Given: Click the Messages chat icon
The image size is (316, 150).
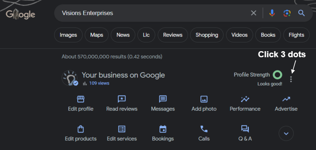Looking at the screenshot, I should (x=163, y=99).
